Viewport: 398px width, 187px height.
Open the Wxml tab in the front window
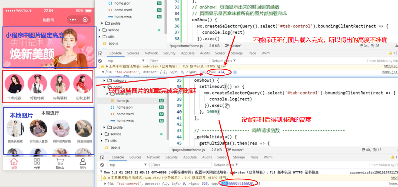pyautogui.click(x=268, y=157)
